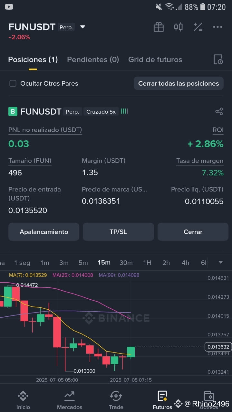Image resolution: width=232 pixels, height=412 pixels.
Task: Go to the Trade tab
Action: (x=116, y=400)
